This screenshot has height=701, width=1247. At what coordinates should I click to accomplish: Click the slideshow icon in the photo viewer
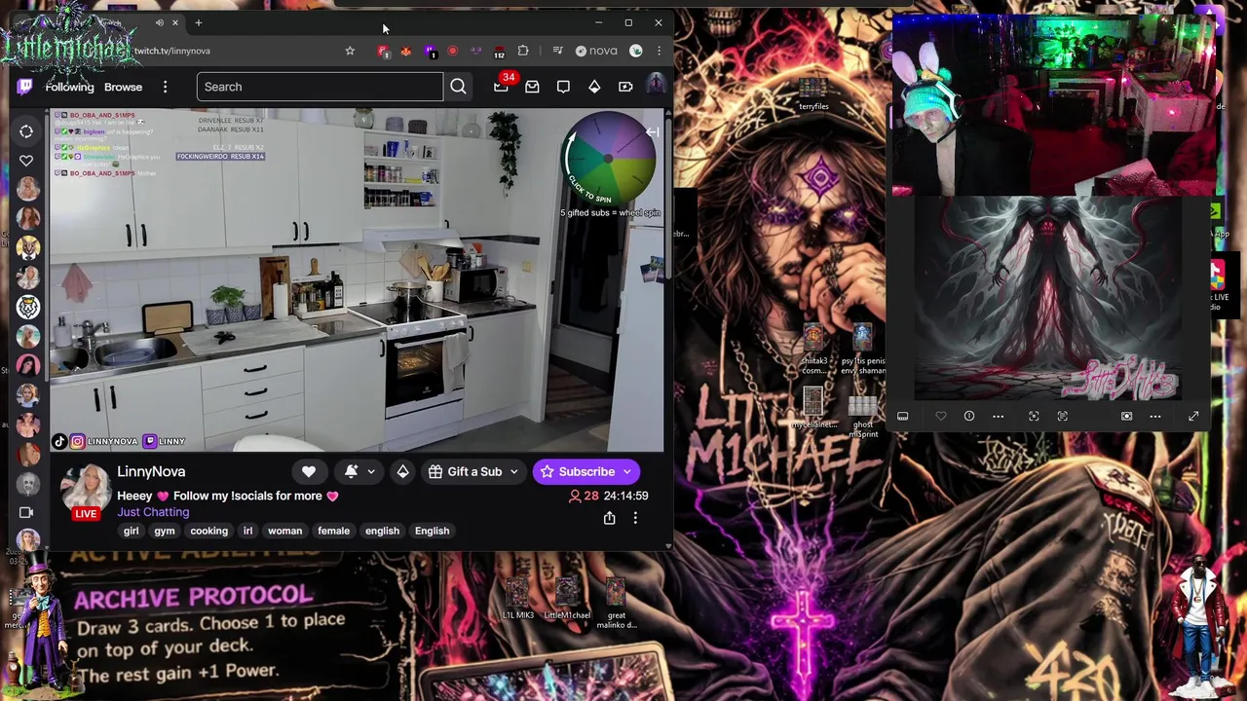(1127, 417)
